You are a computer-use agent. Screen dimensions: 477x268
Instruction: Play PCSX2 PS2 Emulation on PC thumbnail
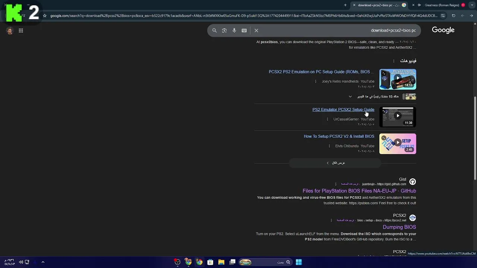point(398,79)
